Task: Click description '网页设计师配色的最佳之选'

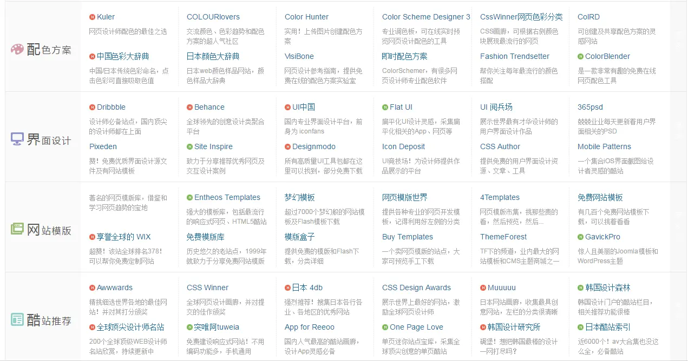Action: pyautogui.click(x=128, y=32)
